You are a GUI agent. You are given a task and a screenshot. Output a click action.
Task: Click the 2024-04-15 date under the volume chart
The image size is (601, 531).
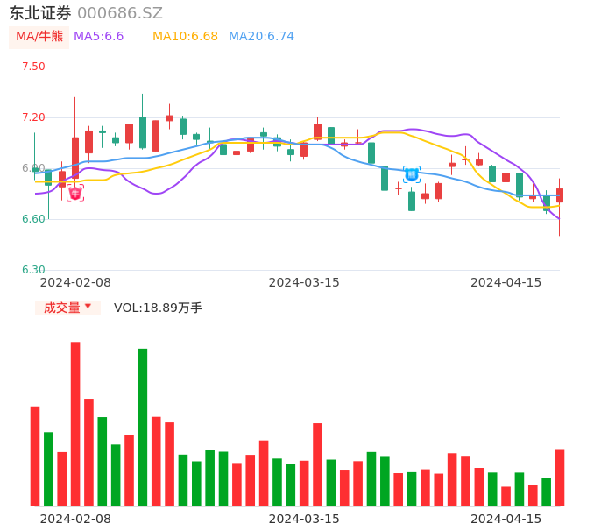506,519
